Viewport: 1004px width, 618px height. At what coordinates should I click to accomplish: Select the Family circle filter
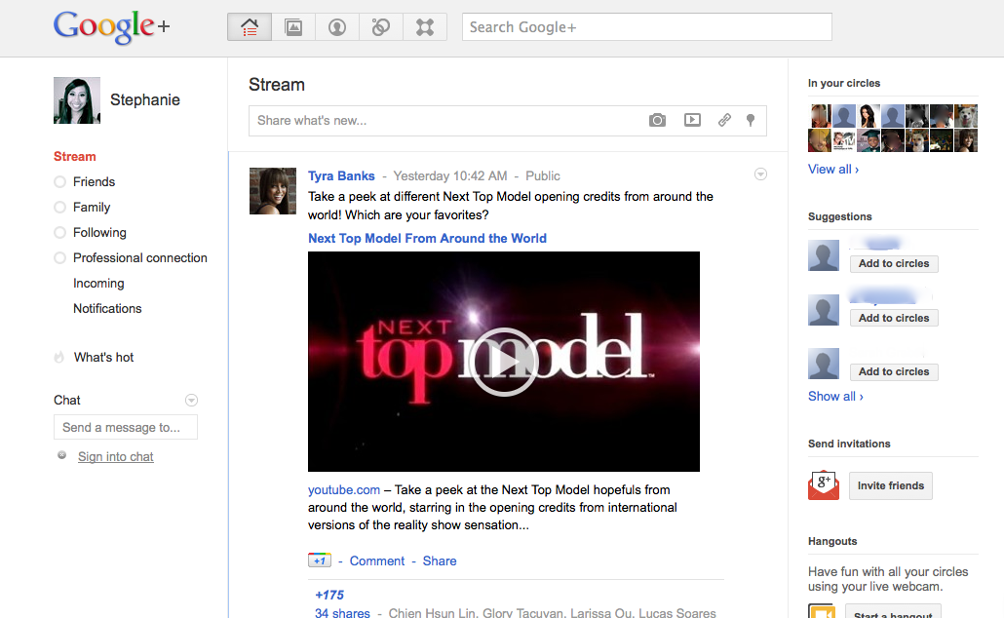(x=60, y=207)
